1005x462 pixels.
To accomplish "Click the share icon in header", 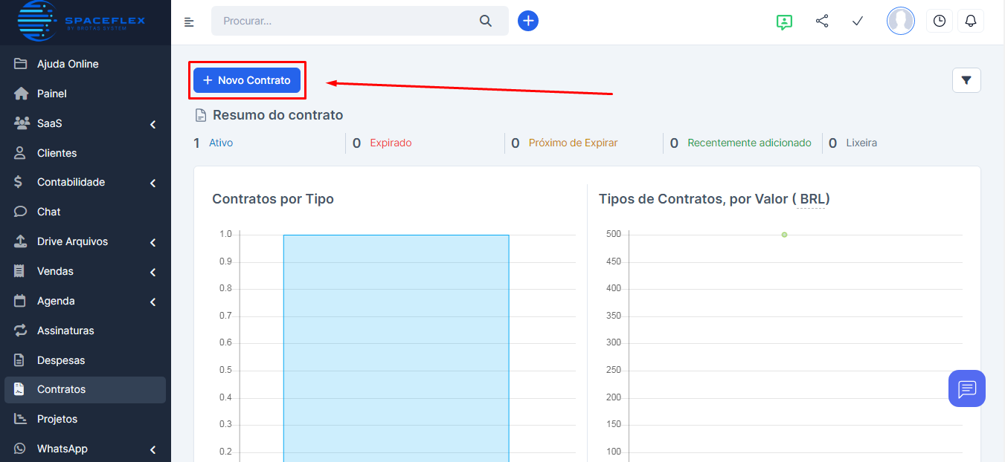I will tap(822, 21).
